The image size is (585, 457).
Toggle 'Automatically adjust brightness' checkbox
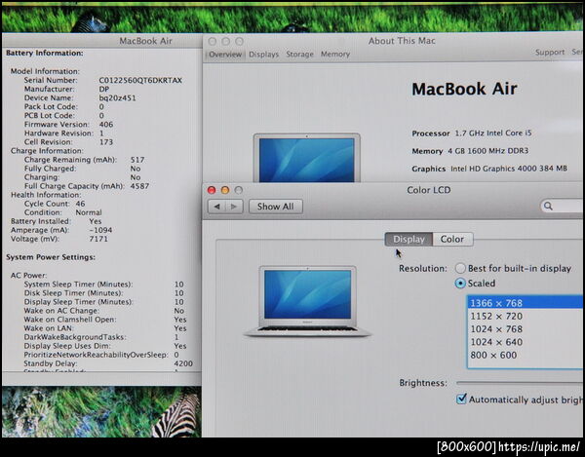pos(461,400)
